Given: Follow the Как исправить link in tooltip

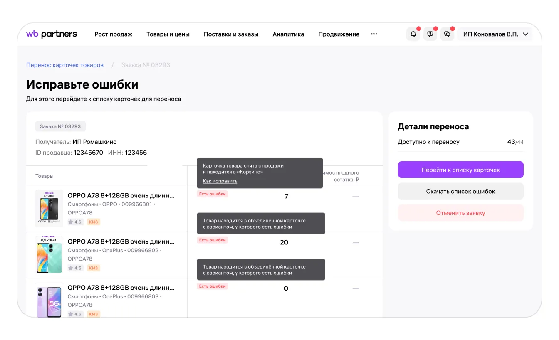Looking at the screenshot, I should coord(220,181).
